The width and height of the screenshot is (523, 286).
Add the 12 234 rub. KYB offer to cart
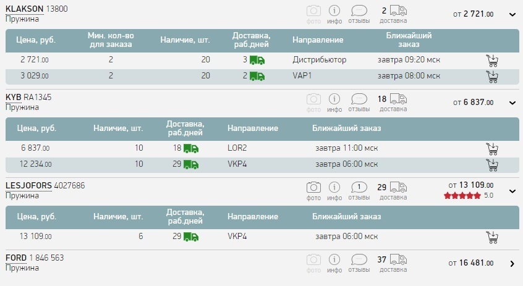pyautogui.click(x=492, y=164)
